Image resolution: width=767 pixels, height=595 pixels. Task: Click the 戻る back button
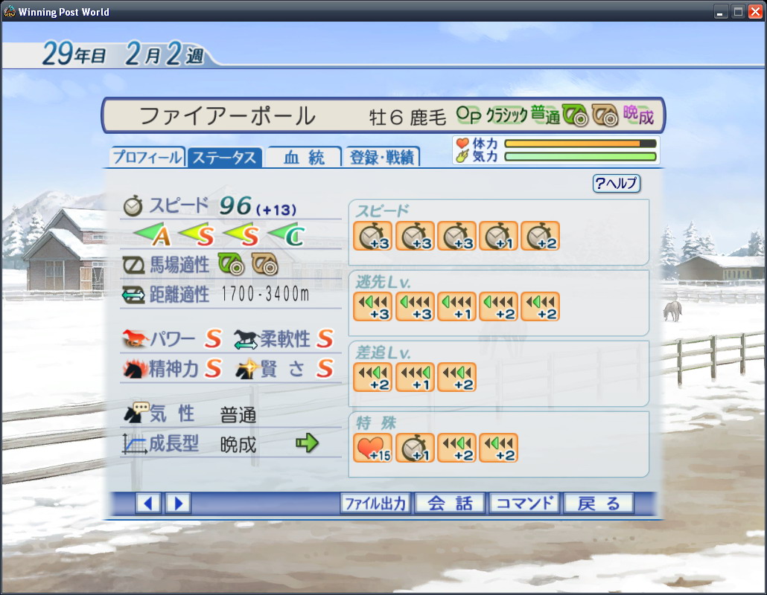599,504
